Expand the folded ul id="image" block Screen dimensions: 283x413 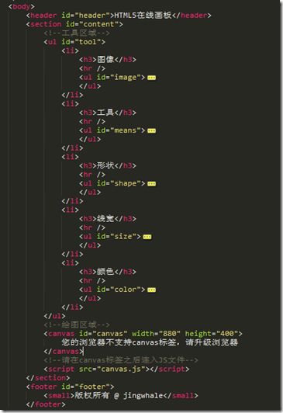tap(151, 78)
